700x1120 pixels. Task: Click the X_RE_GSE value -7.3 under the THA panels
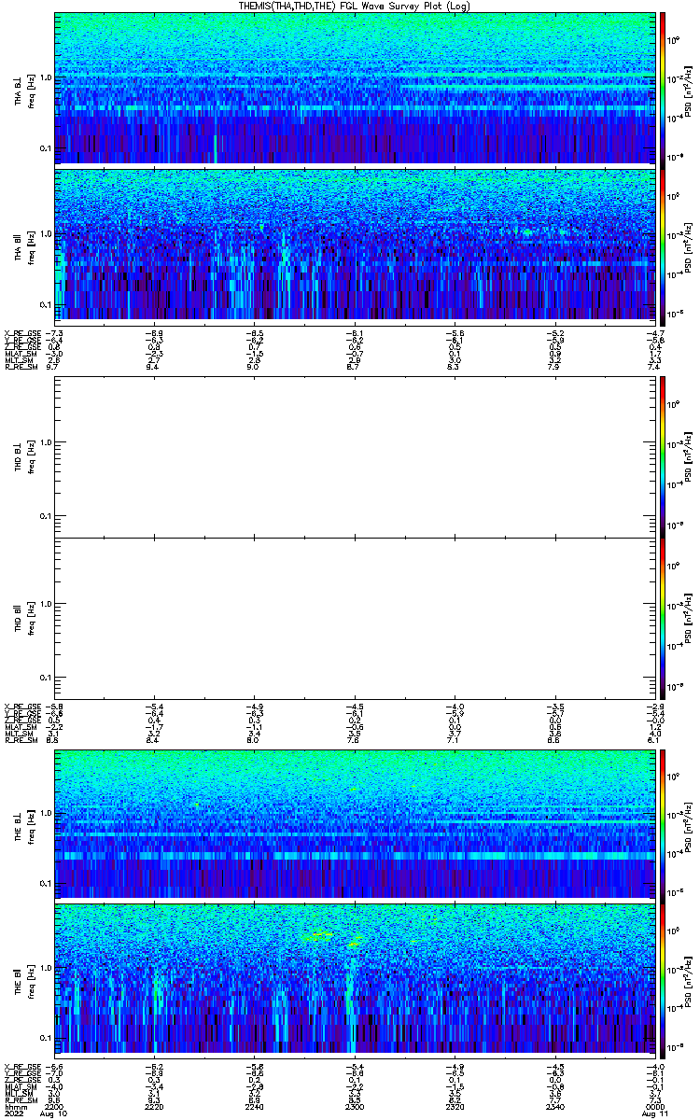pyautogui.click(x=55, y=333)
